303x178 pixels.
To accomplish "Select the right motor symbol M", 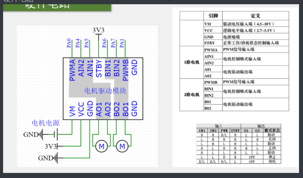I will pyautogui.click(x=122, y=146).
